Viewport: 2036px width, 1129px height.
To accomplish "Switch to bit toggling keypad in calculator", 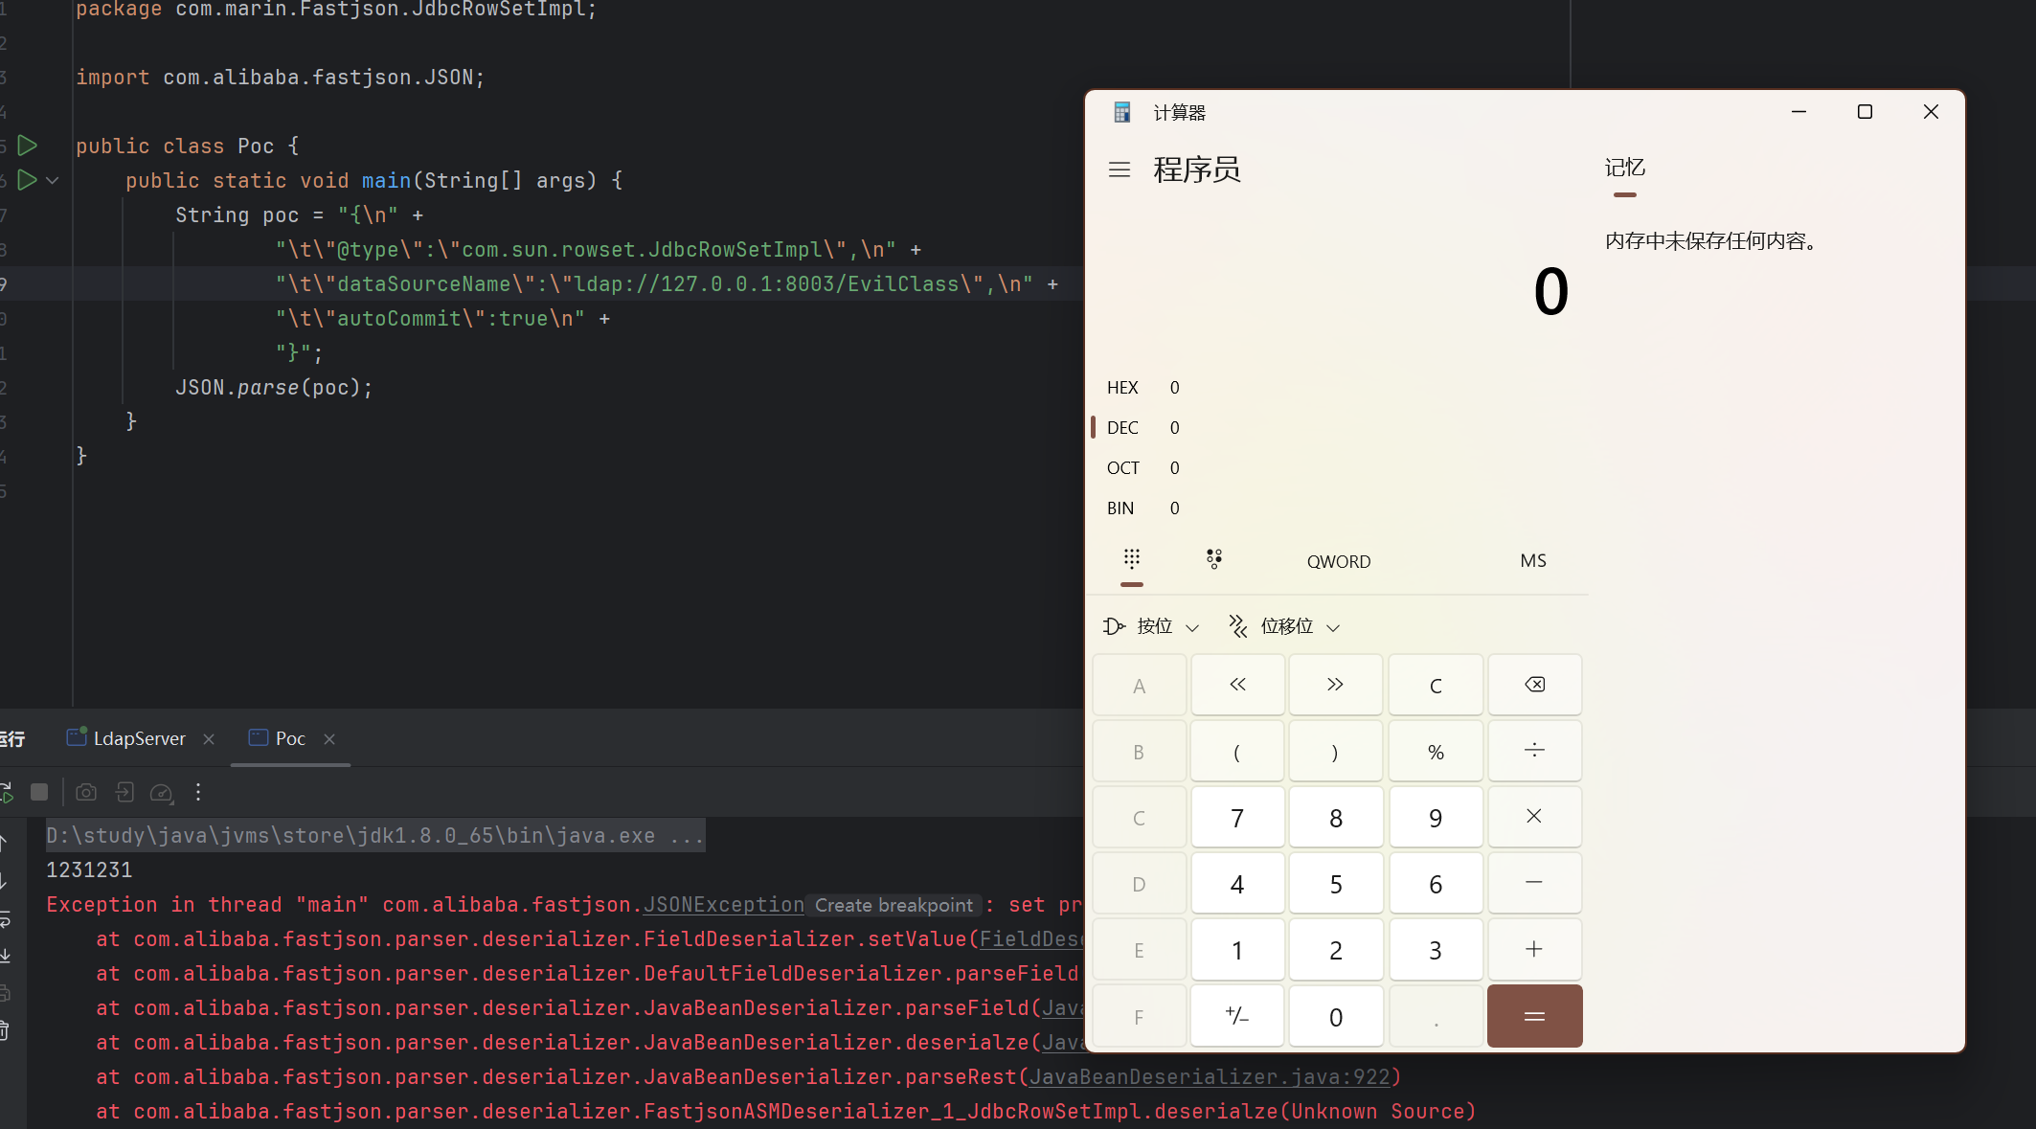I will click(x=1213, y=559).
